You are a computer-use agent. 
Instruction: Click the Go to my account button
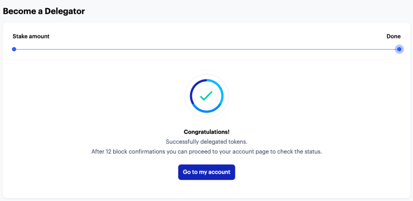[206, 172]
